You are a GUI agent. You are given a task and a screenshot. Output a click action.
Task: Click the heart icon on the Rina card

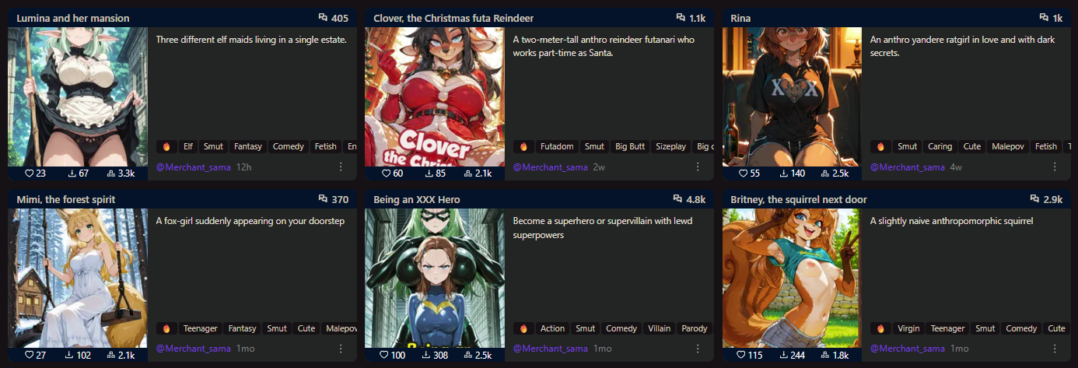[x=743, y=173]
